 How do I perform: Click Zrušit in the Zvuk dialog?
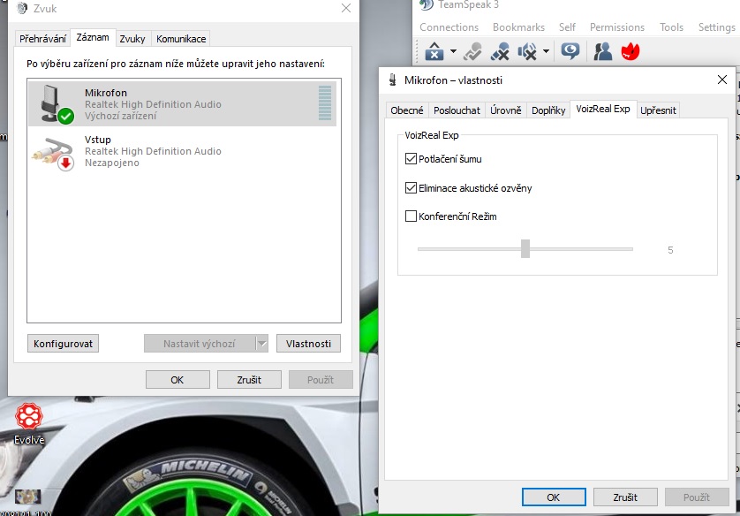(249, 380)
